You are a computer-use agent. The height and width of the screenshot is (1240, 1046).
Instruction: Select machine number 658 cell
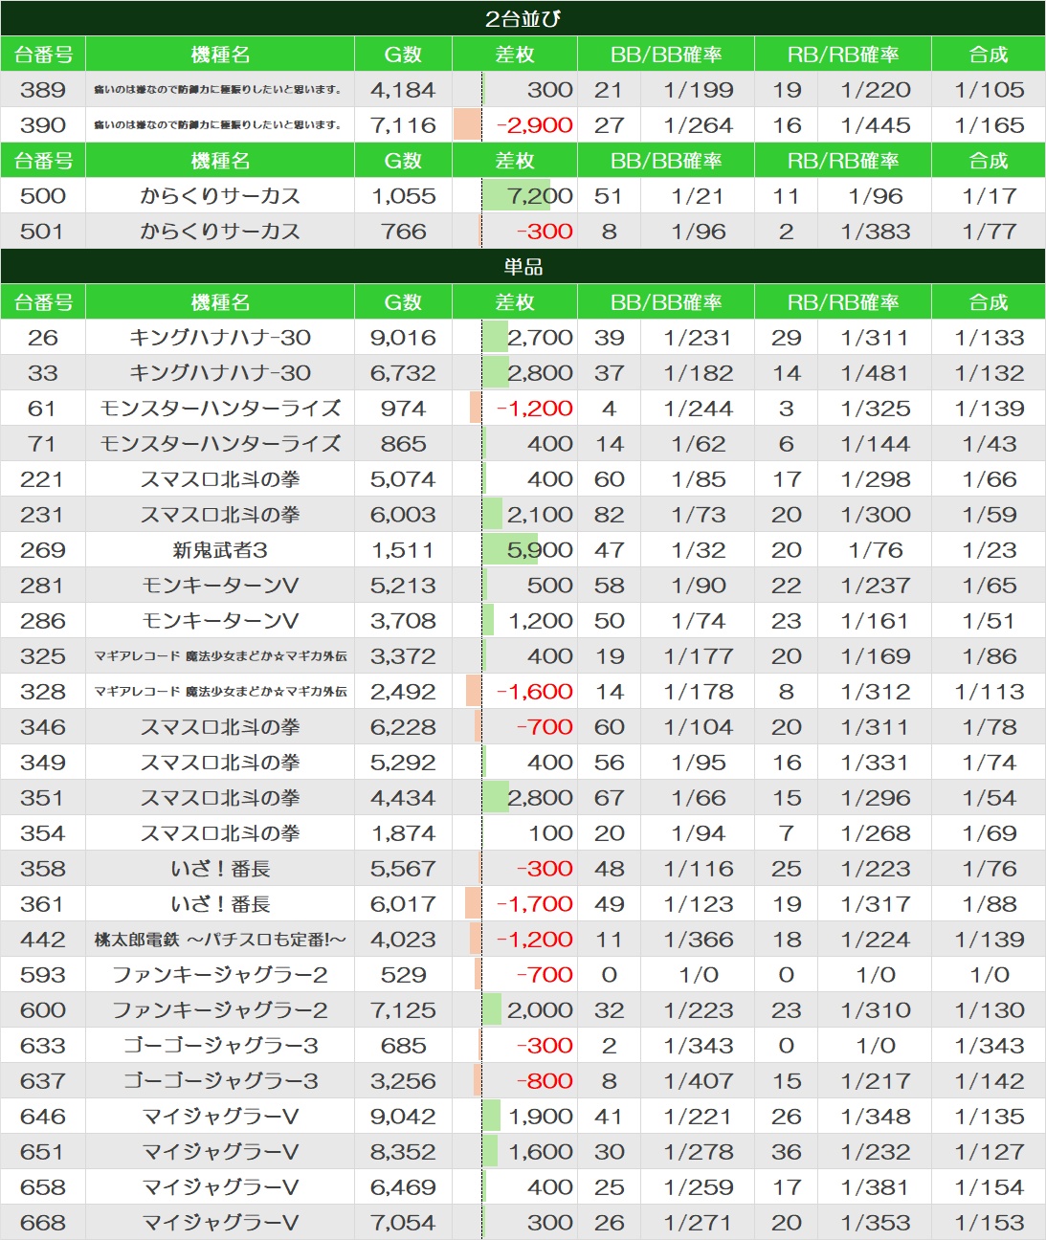tap(43, 1187)
